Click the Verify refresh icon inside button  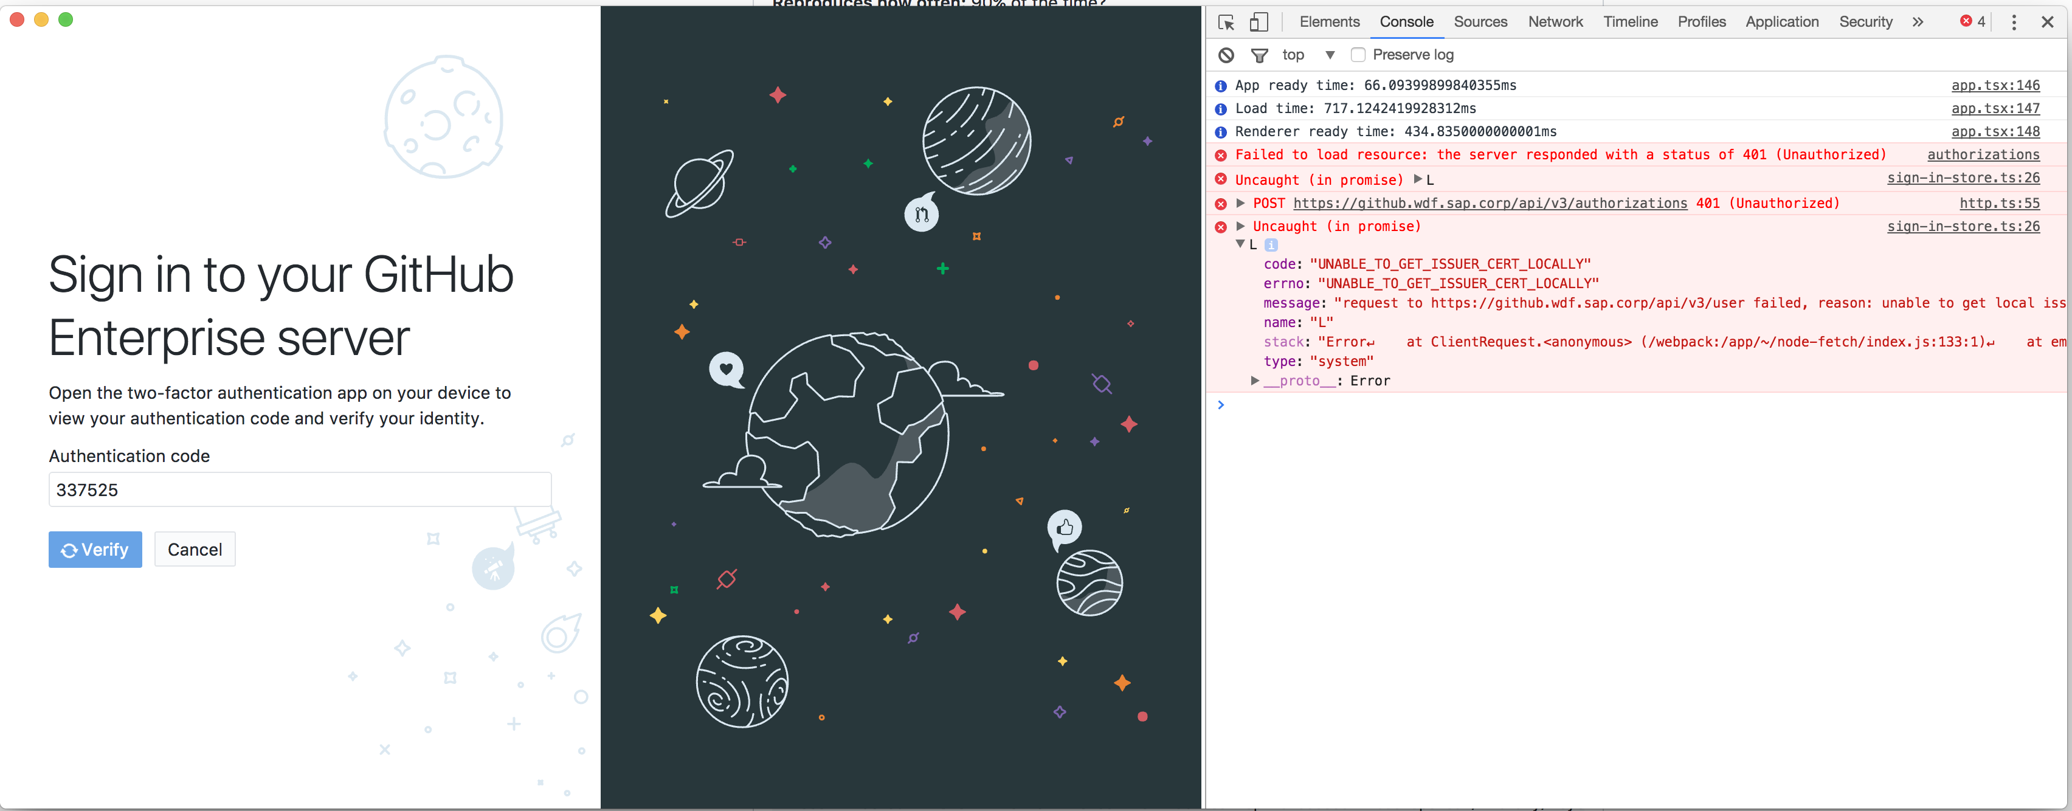coord(69,550)
